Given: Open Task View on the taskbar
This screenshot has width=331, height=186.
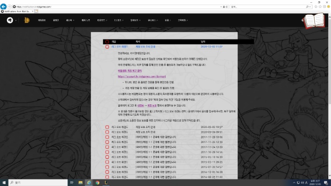Looking at the screenshot, I should click(x=72, y=183).
